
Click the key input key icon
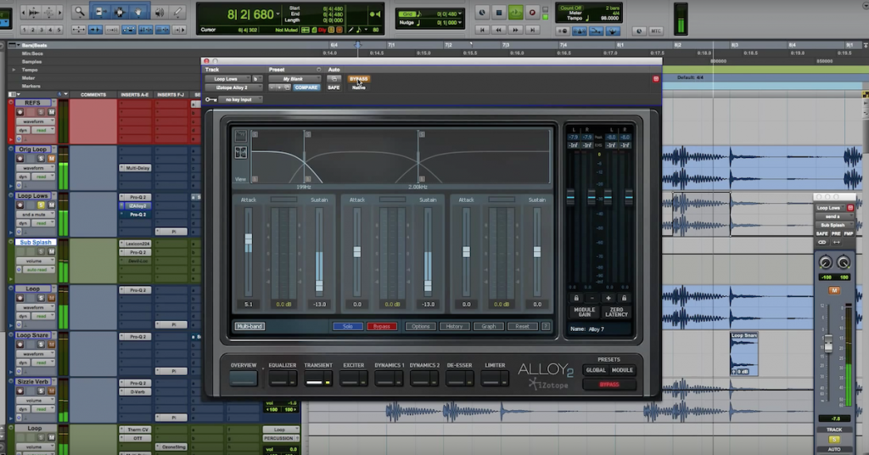coord(211,100)
